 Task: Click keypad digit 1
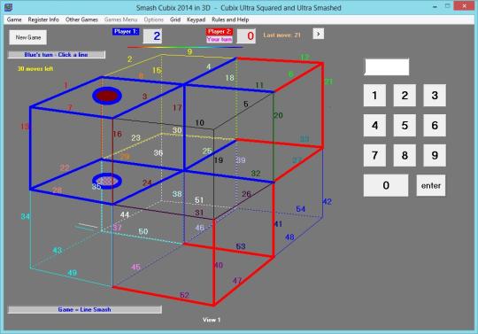click(x=374, y=95)
